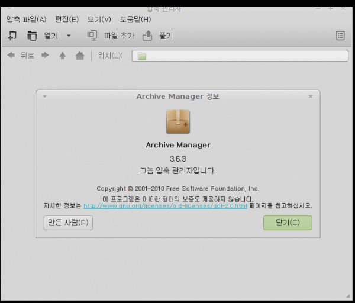
Task: Go back with the 뒤로 arrow icon
Action: [11, 55]
